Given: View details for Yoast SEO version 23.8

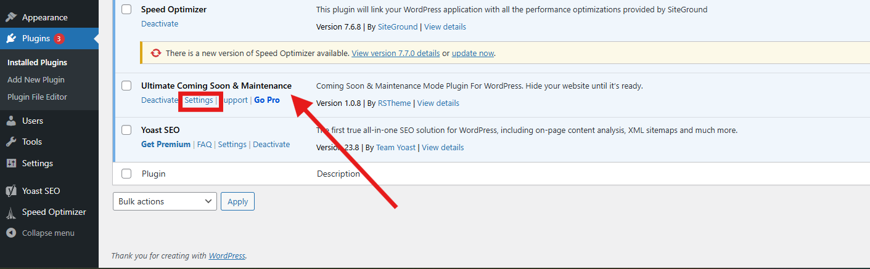Looking at the screenshot, I should [x=443, y=147].
